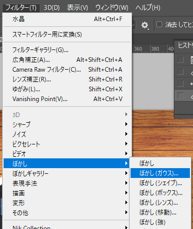This screenshot has height=229, width=193.
Task: Choose レンズ補正(R)... entry
Action: tap(67, 79)
